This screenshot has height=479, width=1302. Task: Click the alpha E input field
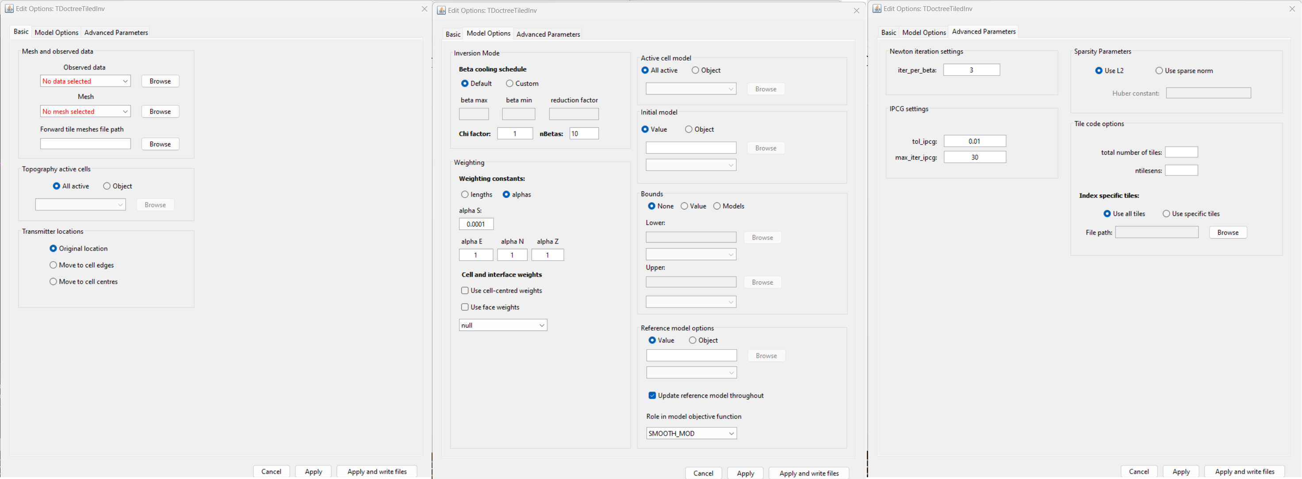pyautogui.click(x=476, y=255)
